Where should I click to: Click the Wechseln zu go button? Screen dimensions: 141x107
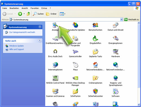132,20
